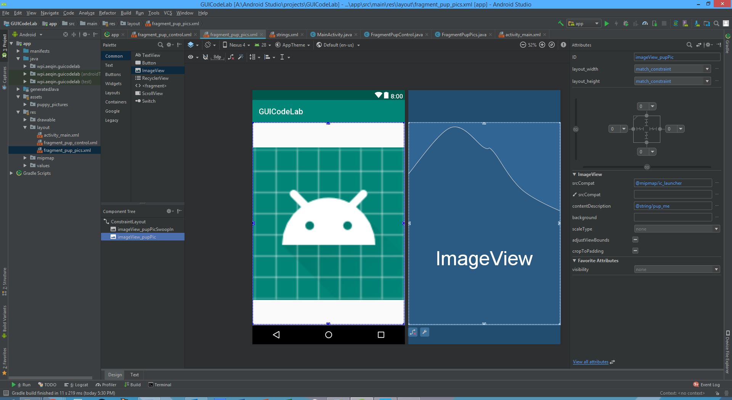732x400 pixels.
Task: Open the Nexus 4 device dropdown
Action: (236, 45)
